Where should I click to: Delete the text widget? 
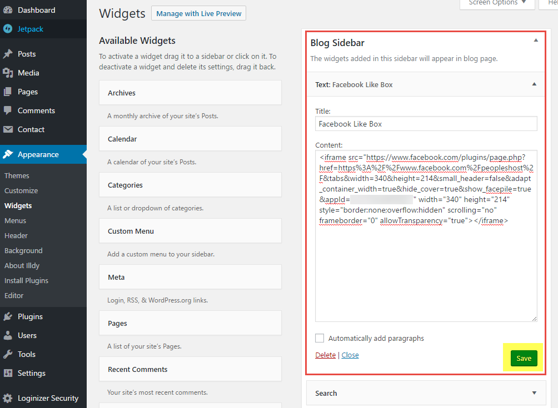coord(325,355)
